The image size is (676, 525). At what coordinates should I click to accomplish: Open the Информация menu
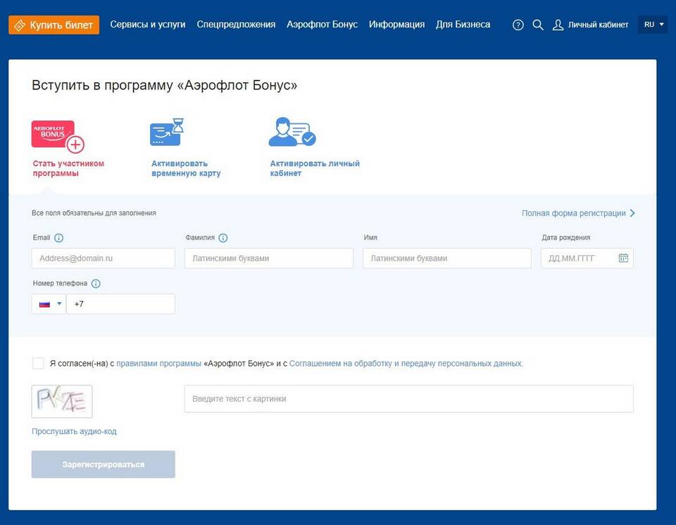396,25
